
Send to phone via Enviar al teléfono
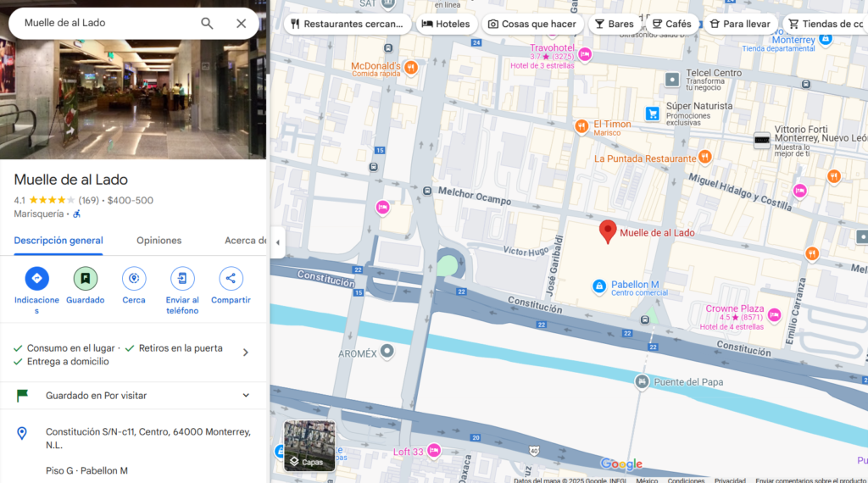coord(182,278)
